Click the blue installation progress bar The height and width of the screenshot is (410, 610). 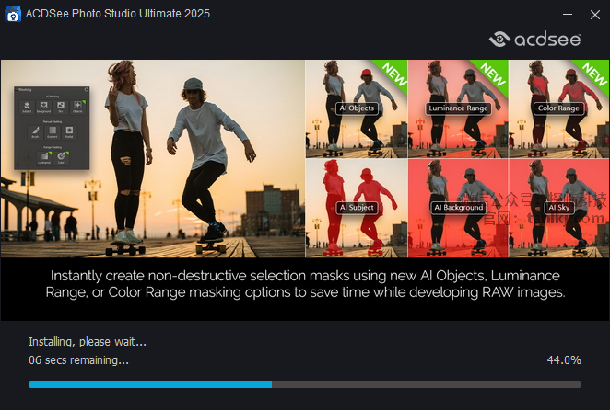150,383
